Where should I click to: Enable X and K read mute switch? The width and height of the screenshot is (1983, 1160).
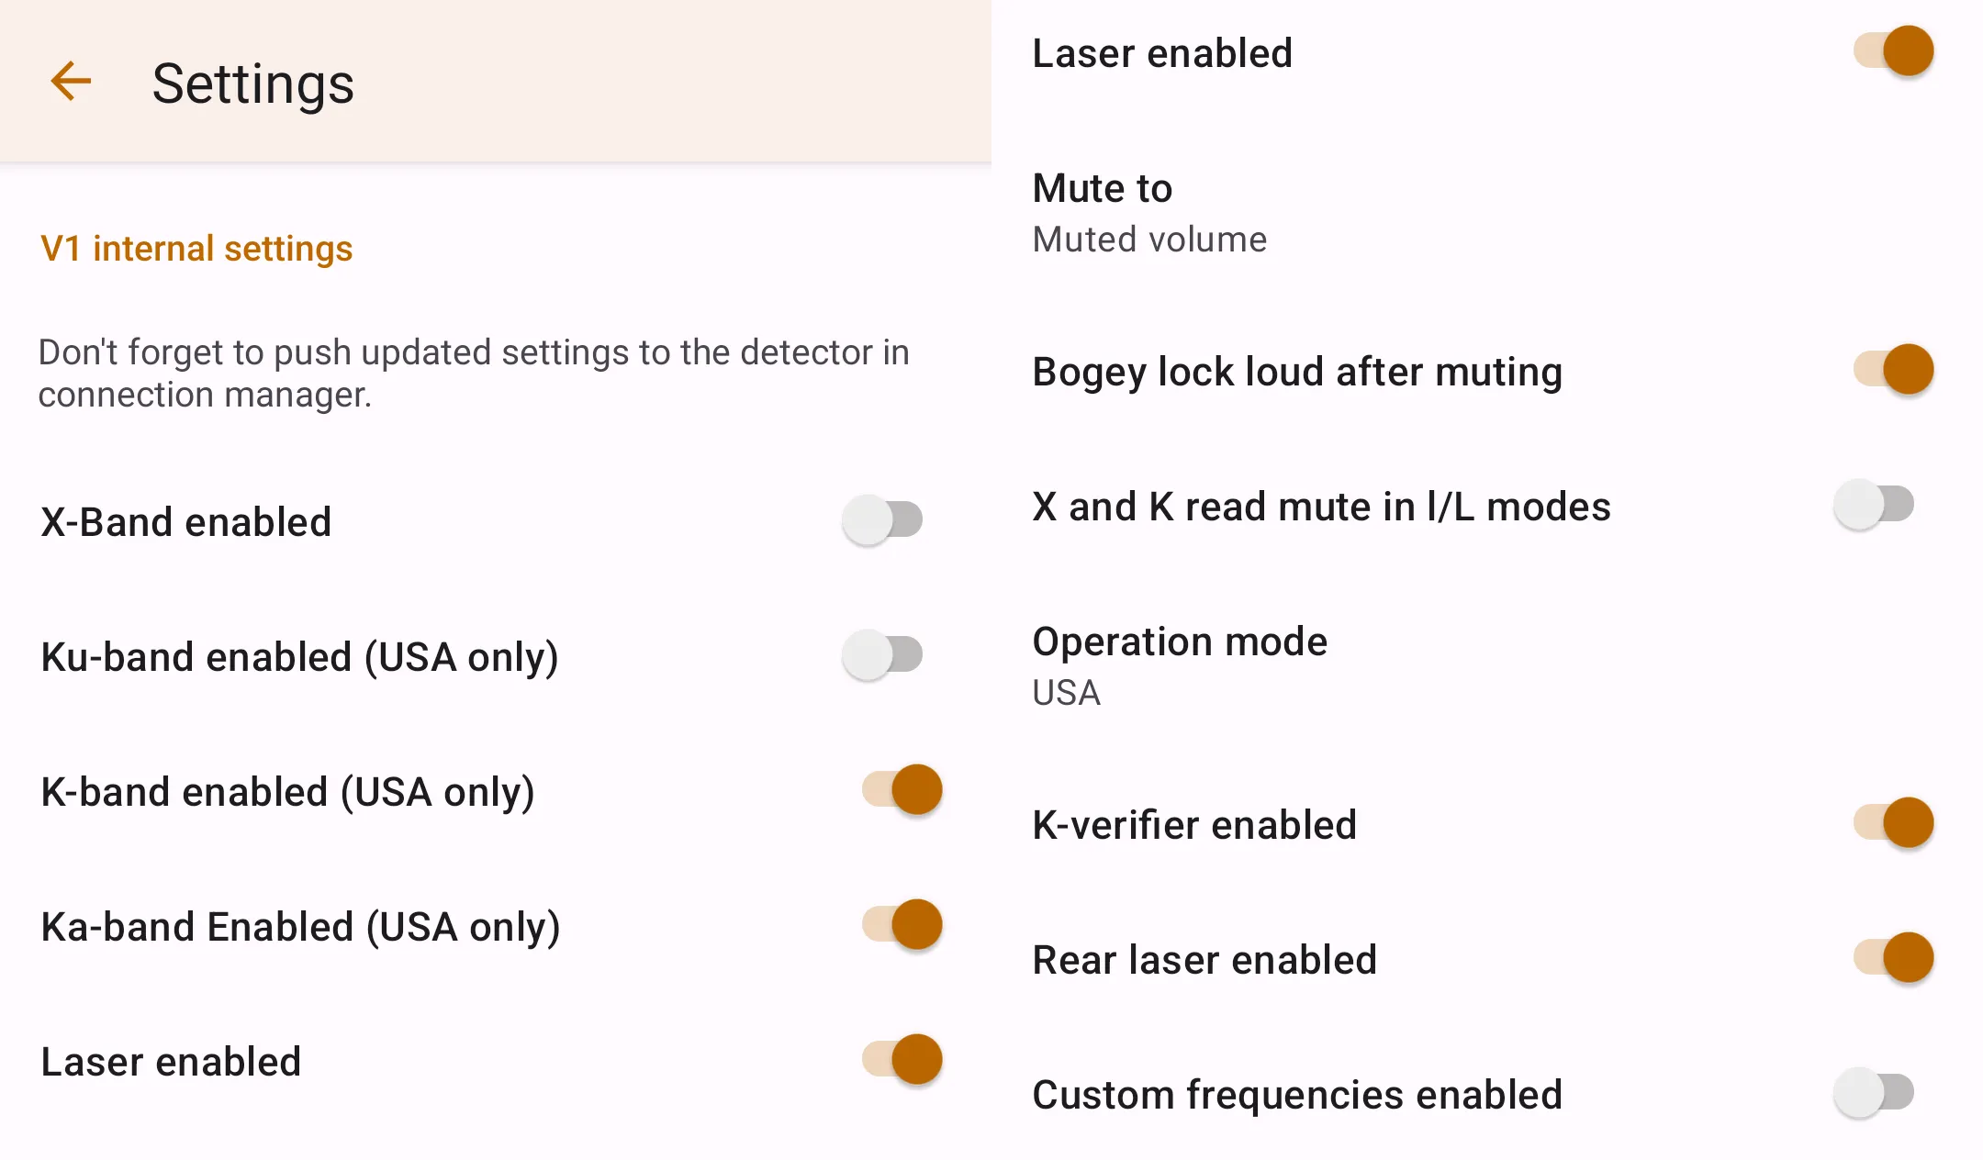[1874, 505]
